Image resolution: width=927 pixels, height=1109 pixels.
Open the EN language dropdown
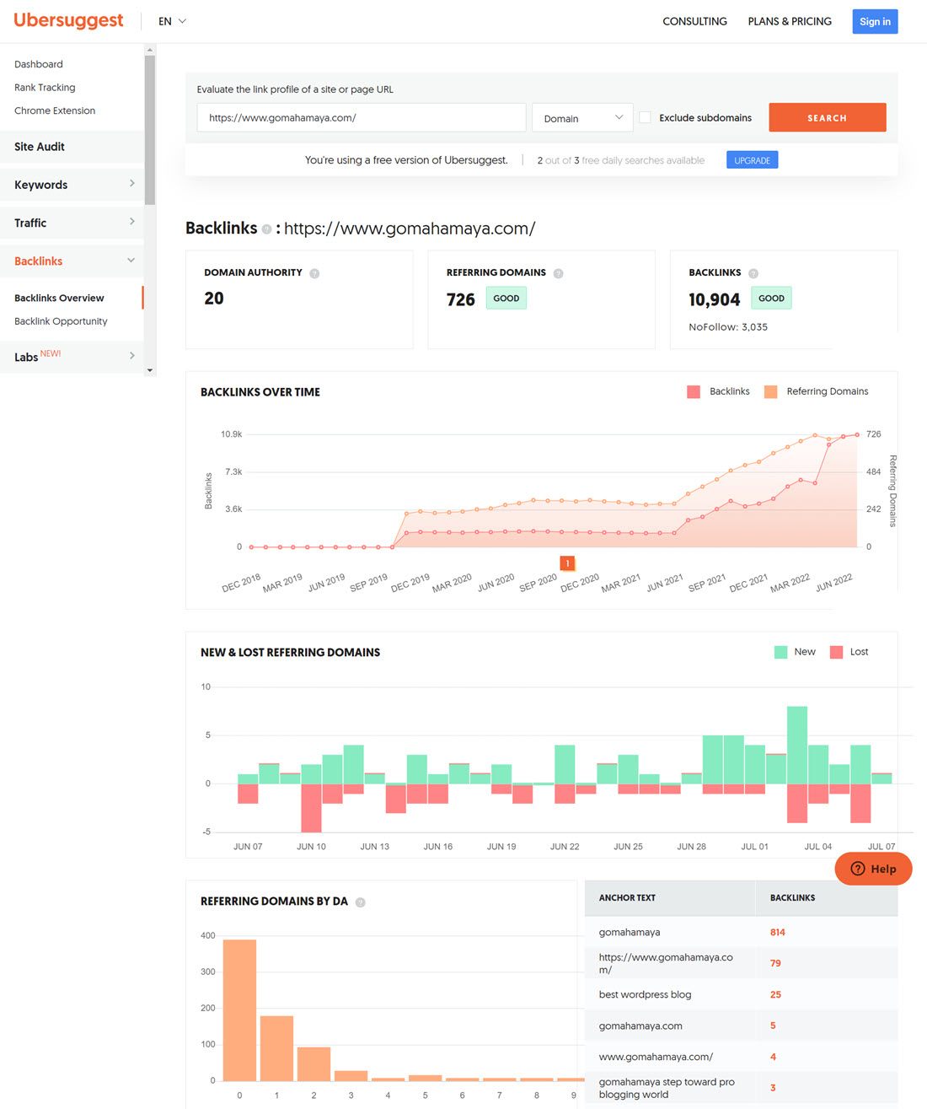[173, 21]
